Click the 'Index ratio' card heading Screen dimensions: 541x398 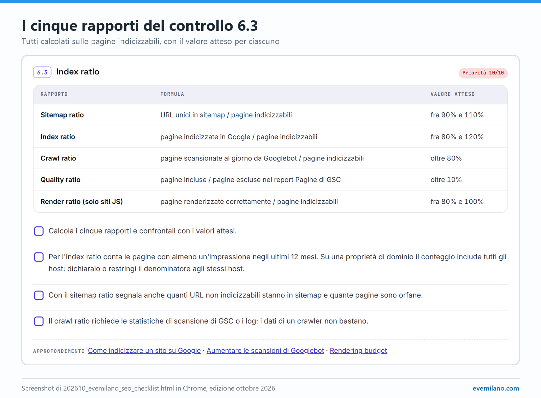(x=78, y=72)
